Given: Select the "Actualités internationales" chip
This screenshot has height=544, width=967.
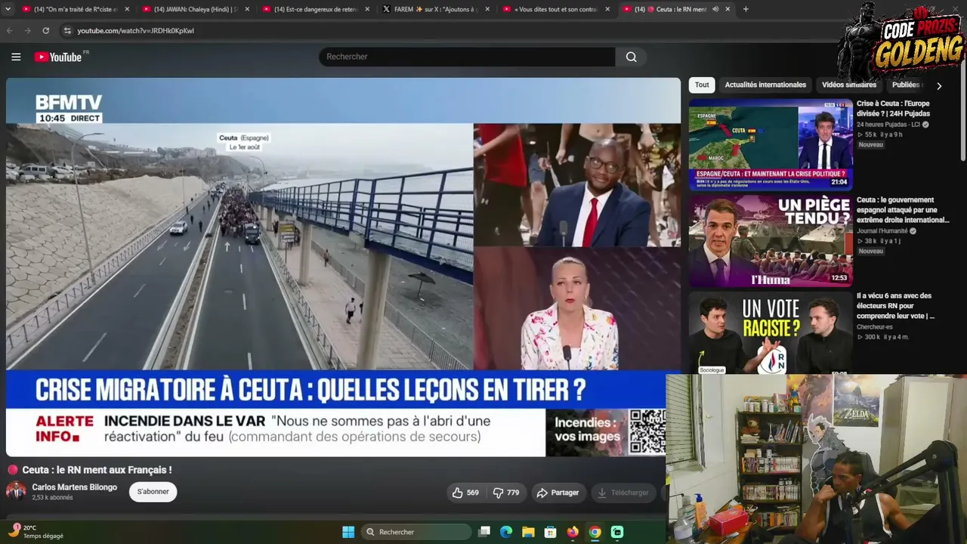Looking at the screenshot, I should (x=765, y=85).
